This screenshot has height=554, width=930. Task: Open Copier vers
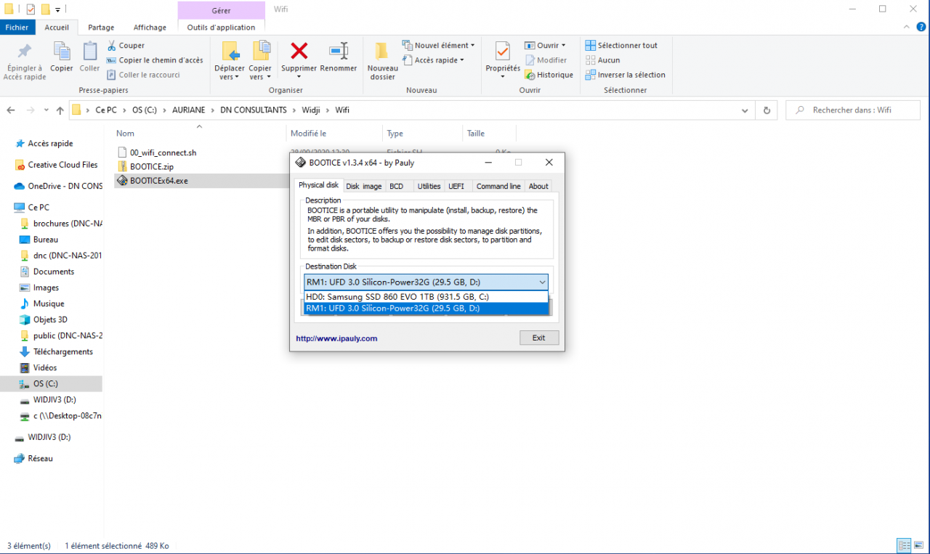point(260,61)
